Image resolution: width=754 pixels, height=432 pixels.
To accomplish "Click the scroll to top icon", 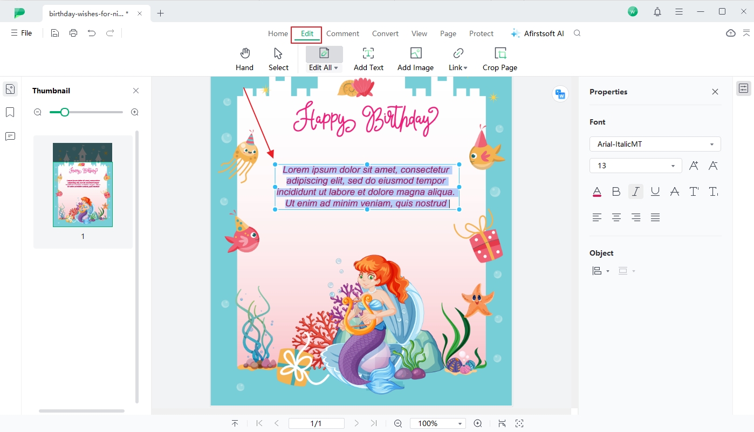I will (x=235, y=423).
